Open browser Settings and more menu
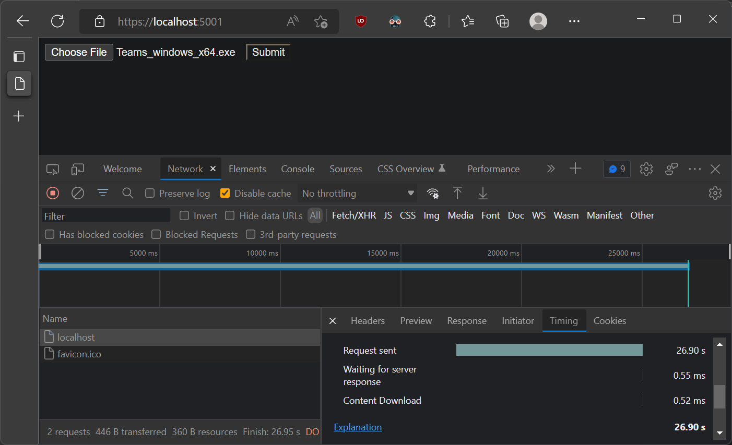Screen dimensions: 732x445 pos(574,21)
